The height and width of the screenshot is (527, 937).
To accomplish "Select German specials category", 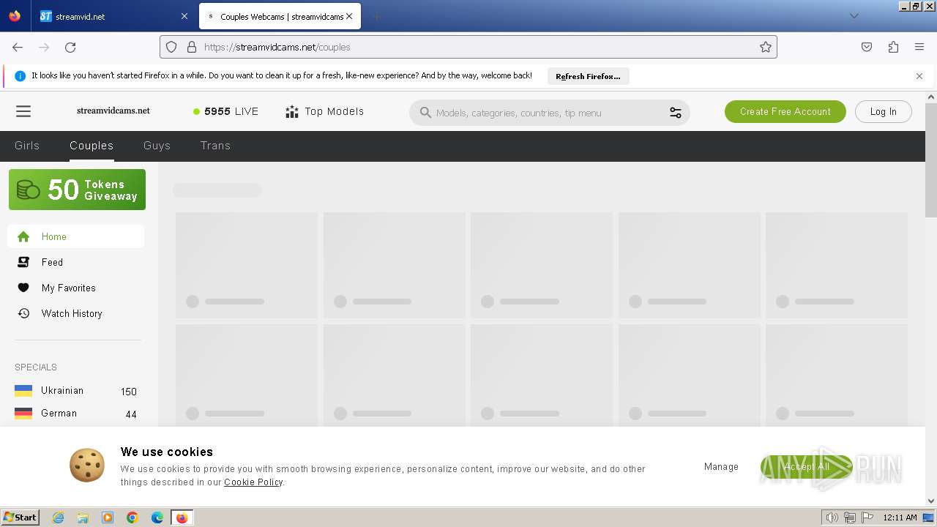I will coord(76,414).
